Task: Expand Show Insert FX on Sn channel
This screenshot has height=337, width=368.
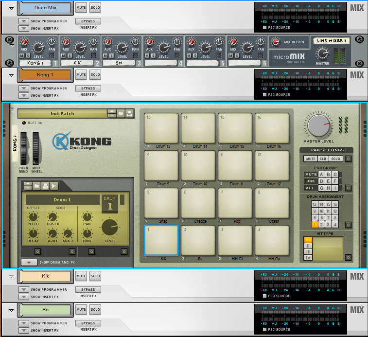Action: coord(24,330)
